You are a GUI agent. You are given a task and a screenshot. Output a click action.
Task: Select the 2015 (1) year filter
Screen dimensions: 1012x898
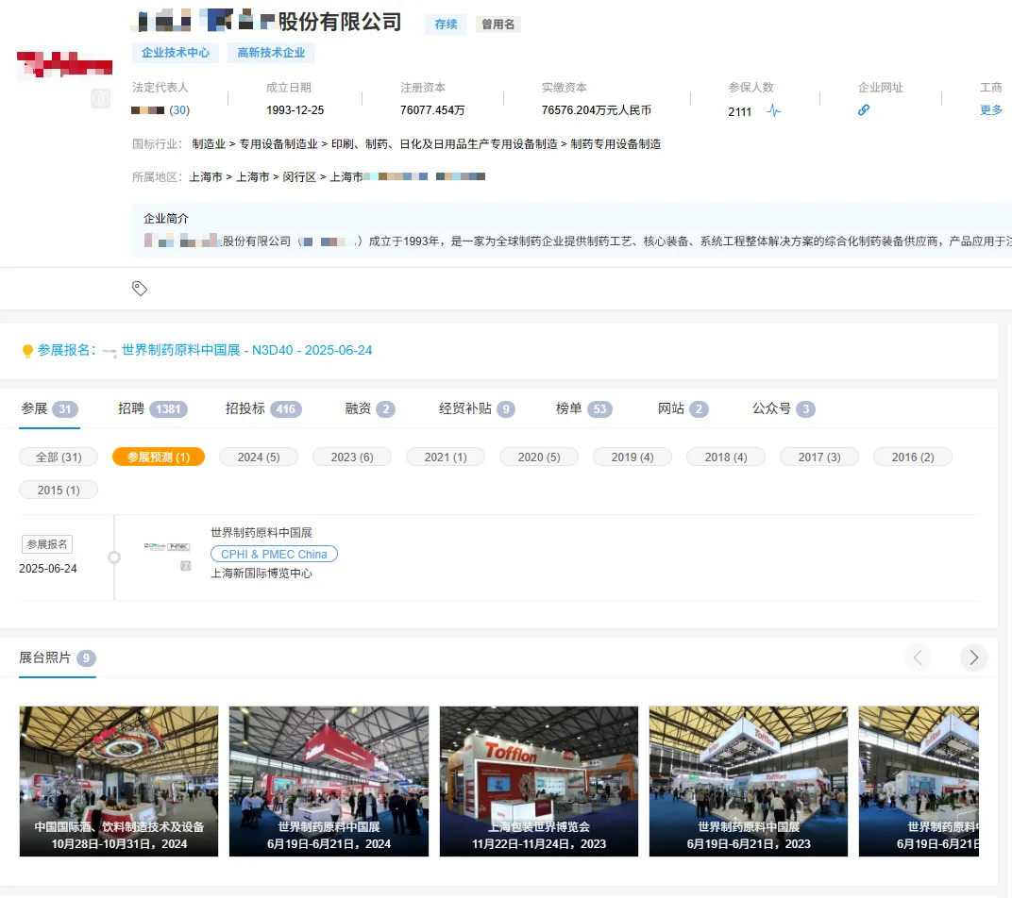[59, 490]
